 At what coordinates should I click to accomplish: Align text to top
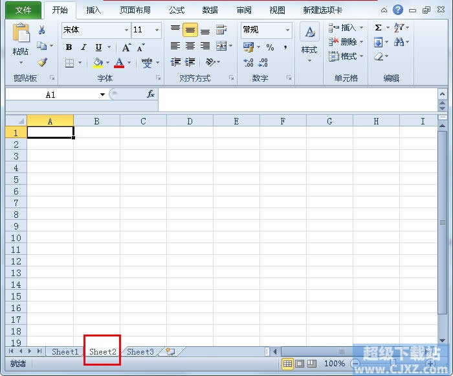click(175, 30)
